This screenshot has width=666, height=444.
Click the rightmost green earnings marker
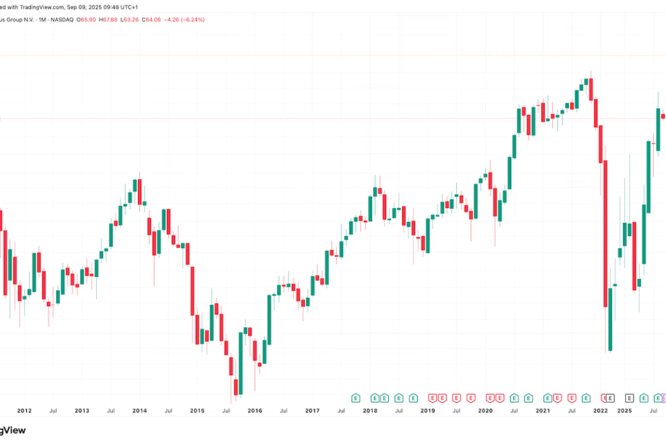tap(657, 398)
